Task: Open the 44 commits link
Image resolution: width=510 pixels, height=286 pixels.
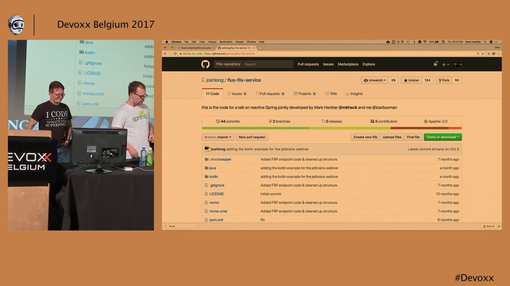Action: click(x=228, y=122)
